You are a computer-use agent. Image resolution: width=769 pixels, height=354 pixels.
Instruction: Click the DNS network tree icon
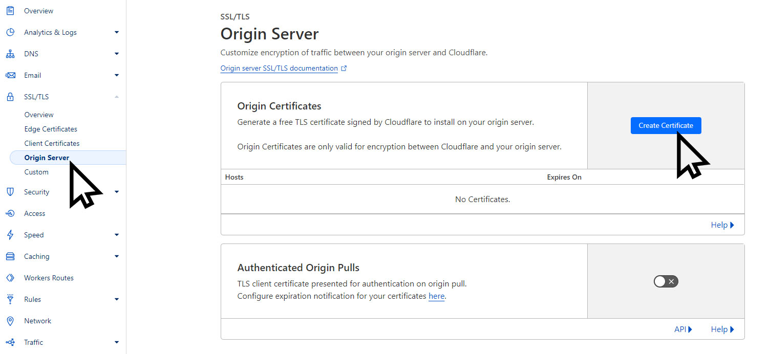(x=10, y=54)
